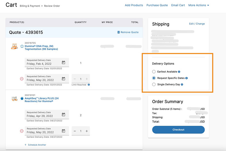Click the trash icon beside Remove Quote

pyautogui.click(x=119, y=32)
